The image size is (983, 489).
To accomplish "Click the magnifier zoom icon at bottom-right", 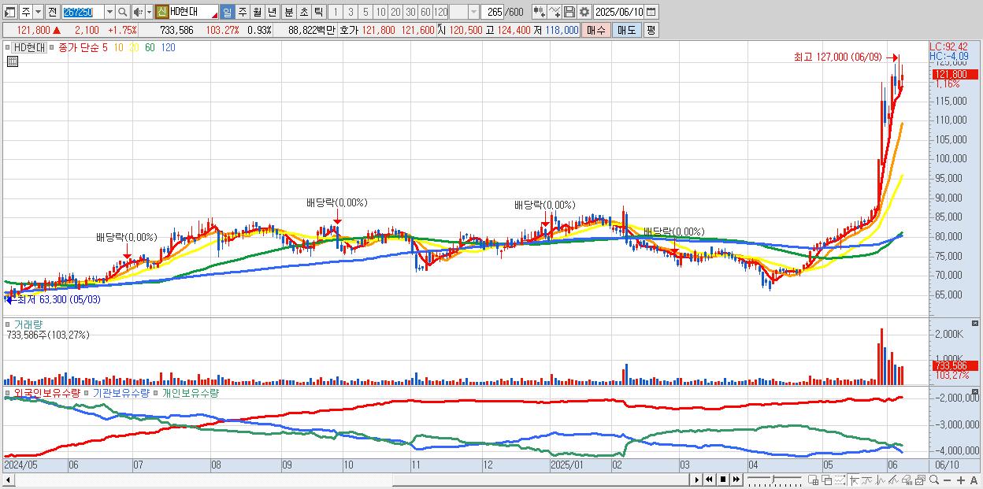I will [934, 480].
